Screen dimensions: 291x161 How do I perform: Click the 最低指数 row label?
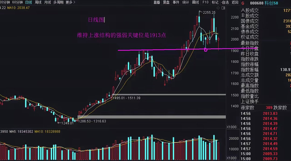250,91
